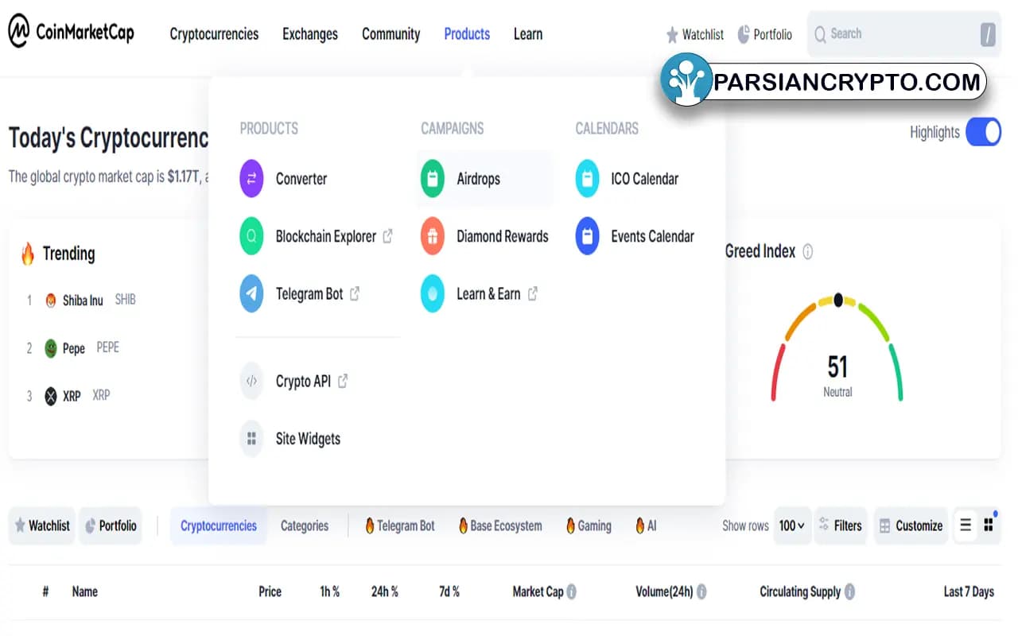Click the Volume(24h) info icon
This screenshot has height=636, width=1018.
pyautogui.click(x=701, y=591)
